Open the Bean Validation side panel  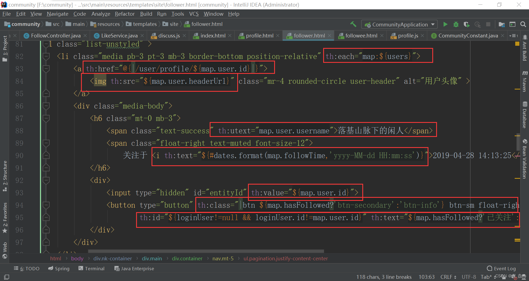pos(525,159)
